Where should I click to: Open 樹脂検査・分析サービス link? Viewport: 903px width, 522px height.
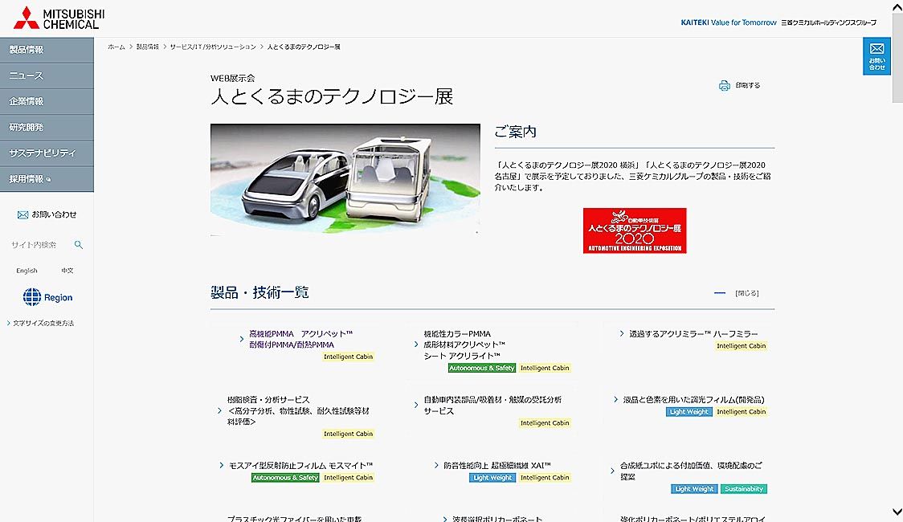pos(298,411)
